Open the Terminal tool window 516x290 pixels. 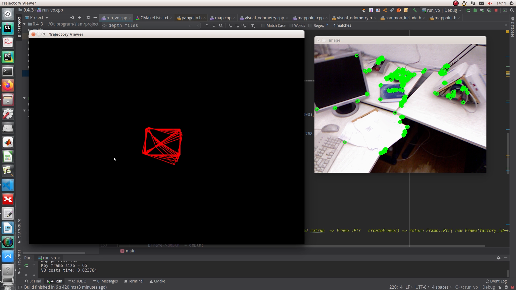coord(134,281)
